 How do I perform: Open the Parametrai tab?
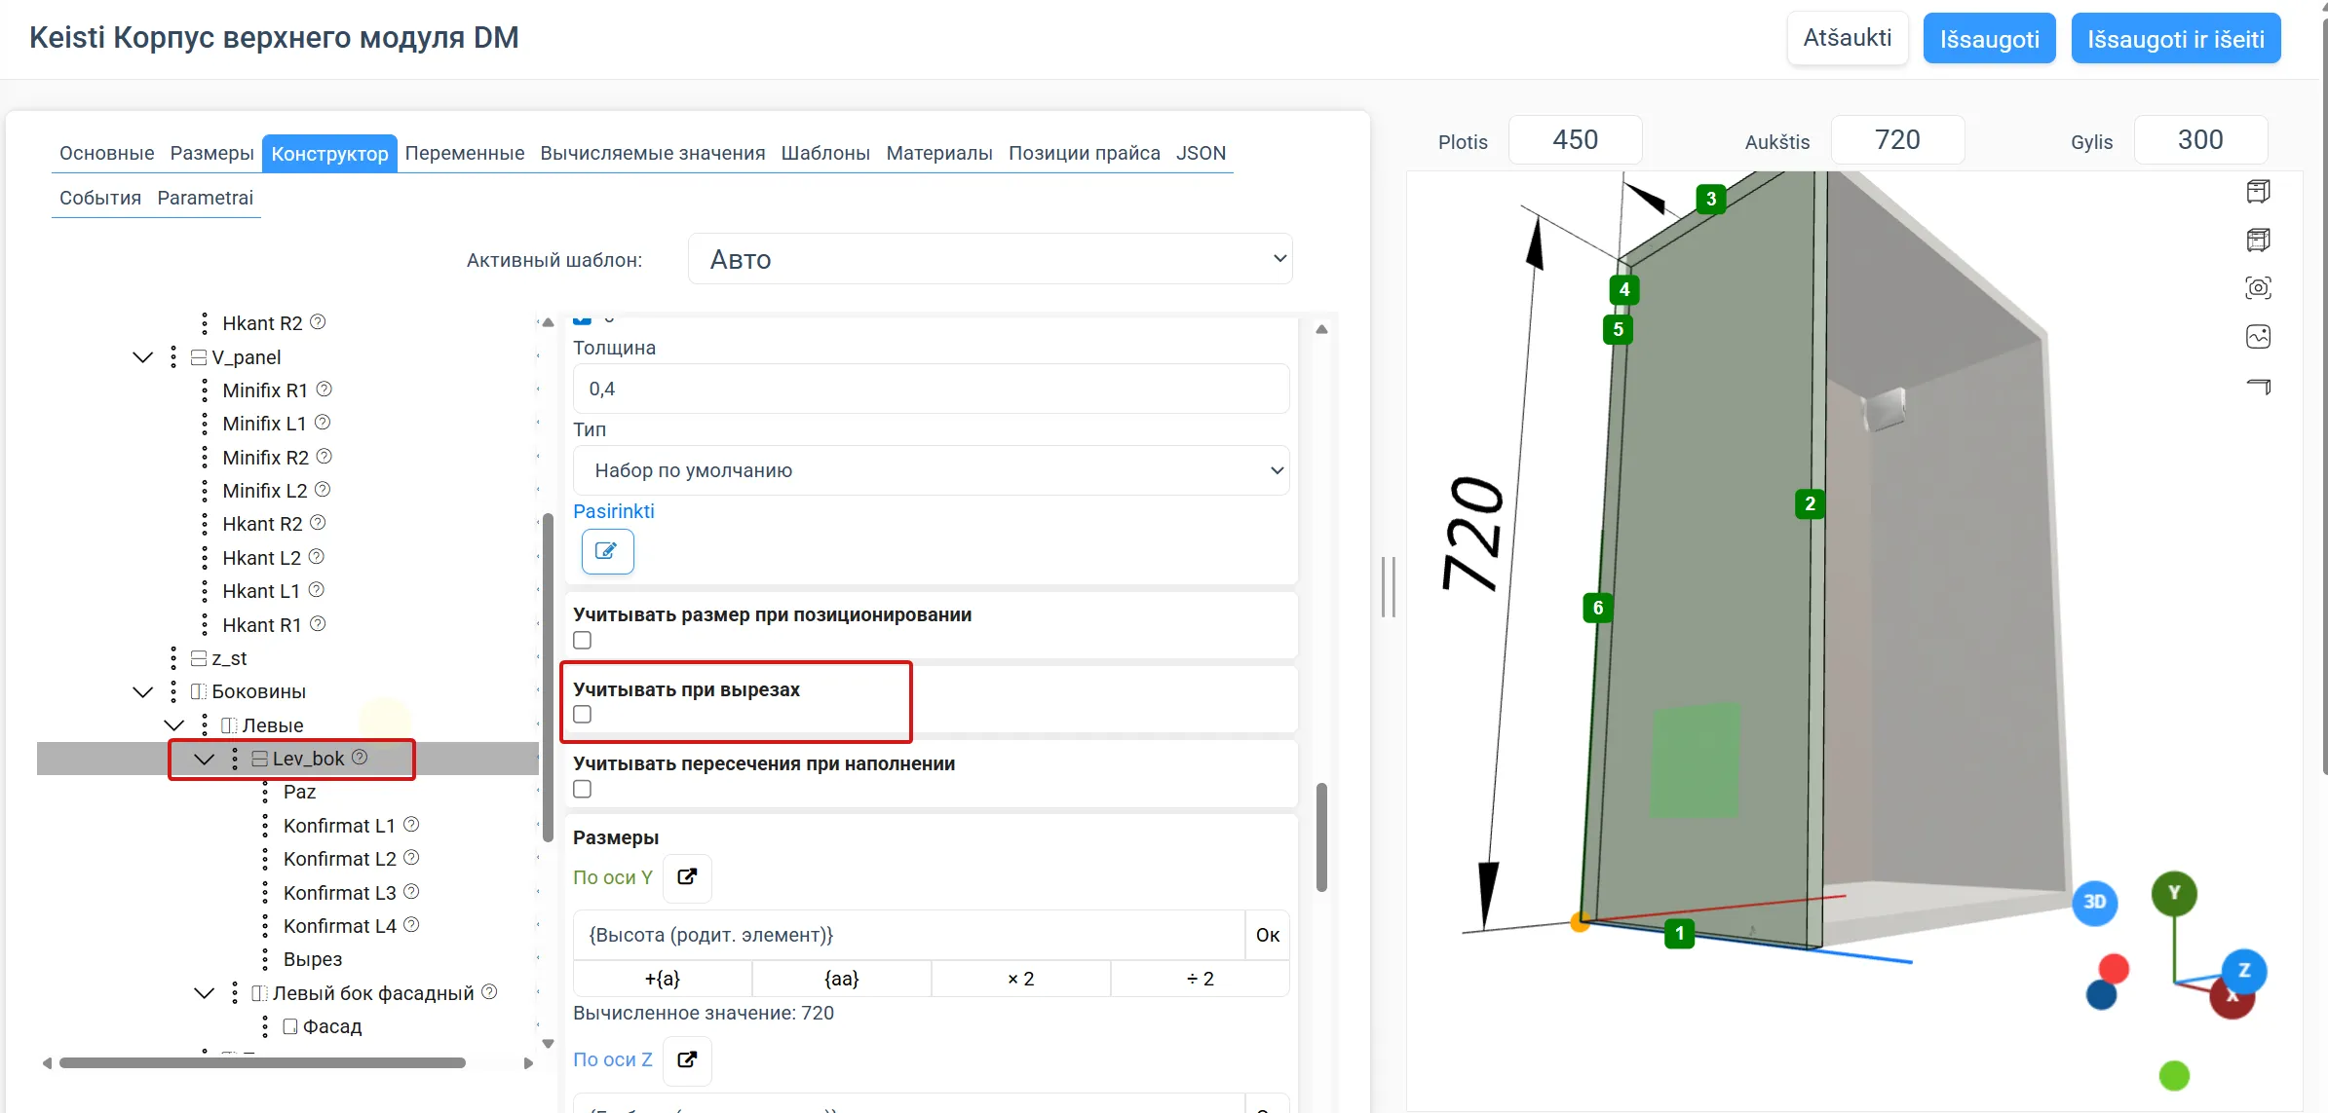point(205,198)
